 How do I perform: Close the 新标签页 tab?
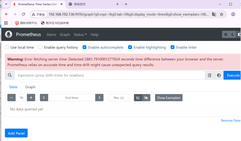(x=117, y=4)
